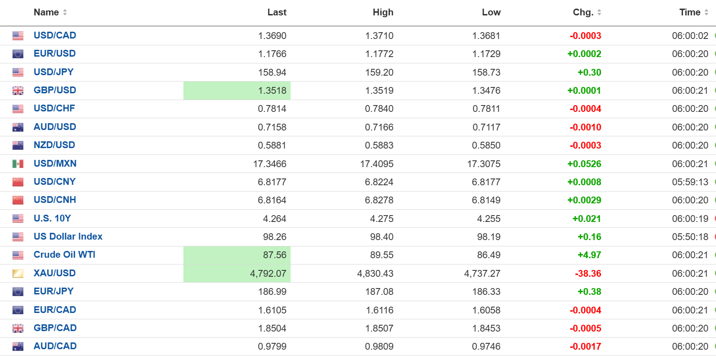Click the Chinese flag icon beside USD/CNY
This screenshot has width=716, height=356.
(x=18, y=182)
